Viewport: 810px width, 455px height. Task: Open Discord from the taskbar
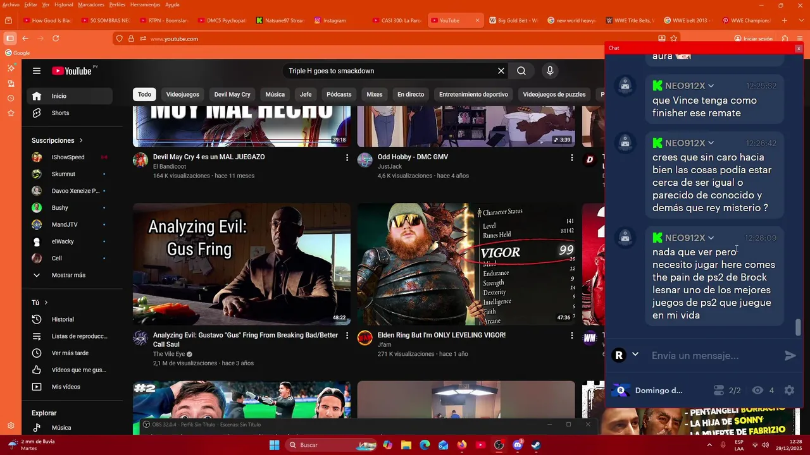coord(518,445)
